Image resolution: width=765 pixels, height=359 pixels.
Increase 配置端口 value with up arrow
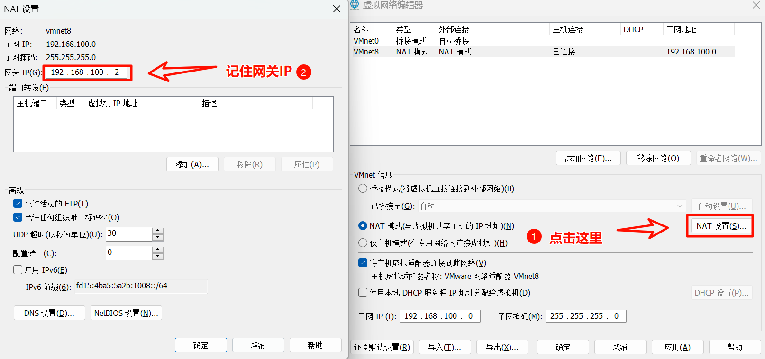158,250
